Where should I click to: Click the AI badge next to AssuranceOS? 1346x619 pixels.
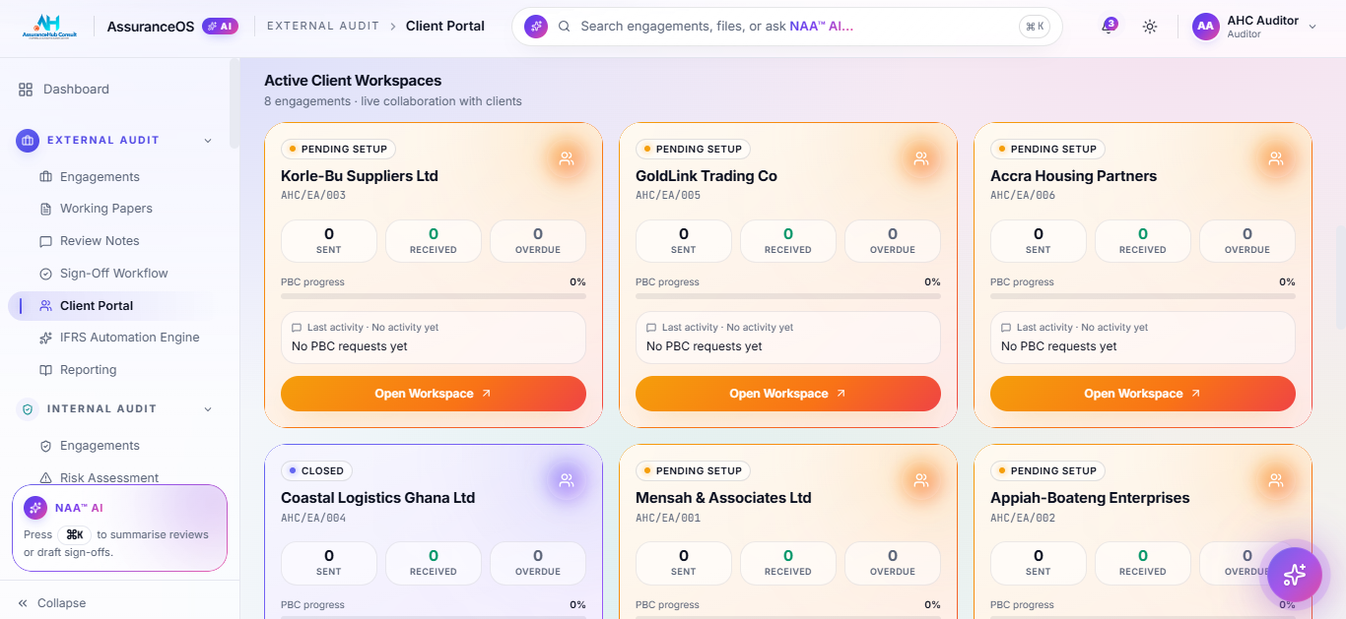click(x=220, y=27)
